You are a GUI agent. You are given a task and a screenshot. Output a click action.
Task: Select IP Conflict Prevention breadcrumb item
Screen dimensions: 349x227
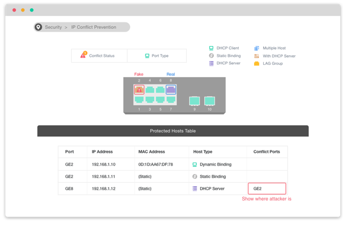(94, 27)
